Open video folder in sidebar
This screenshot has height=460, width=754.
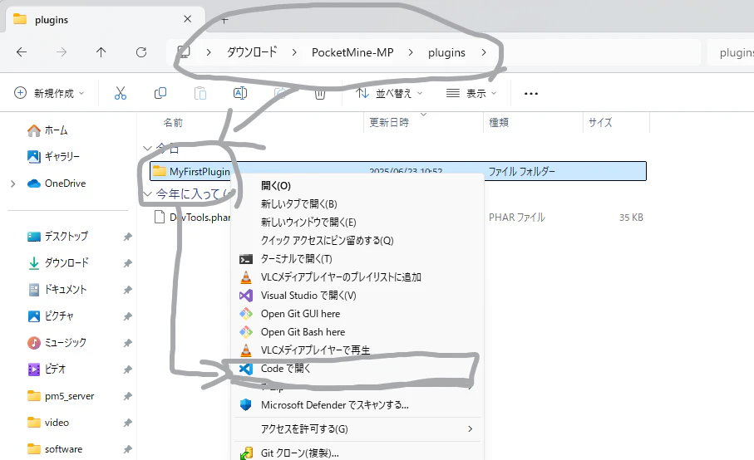coord(48,423)
